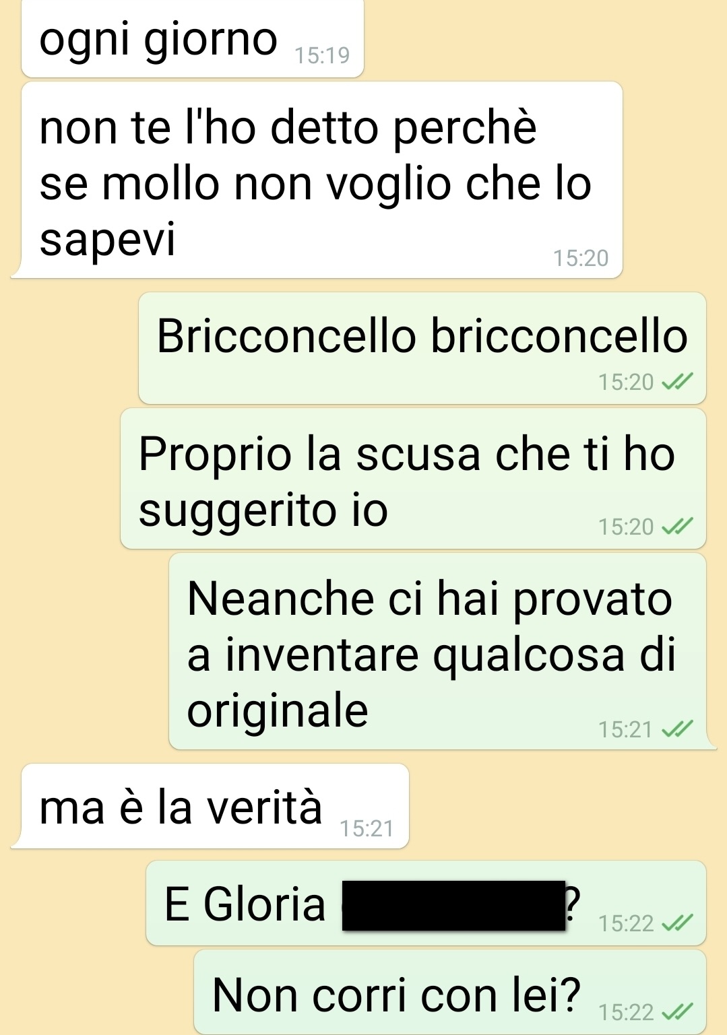Screen dimensions: 727x1035
Task: Select the 'Bricconcello bricconcello' message
Action: click(422, 348)
